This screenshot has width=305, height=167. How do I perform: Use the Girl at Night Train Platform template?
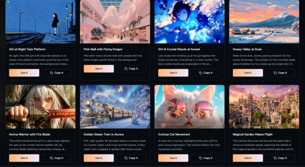pos(24,73)
